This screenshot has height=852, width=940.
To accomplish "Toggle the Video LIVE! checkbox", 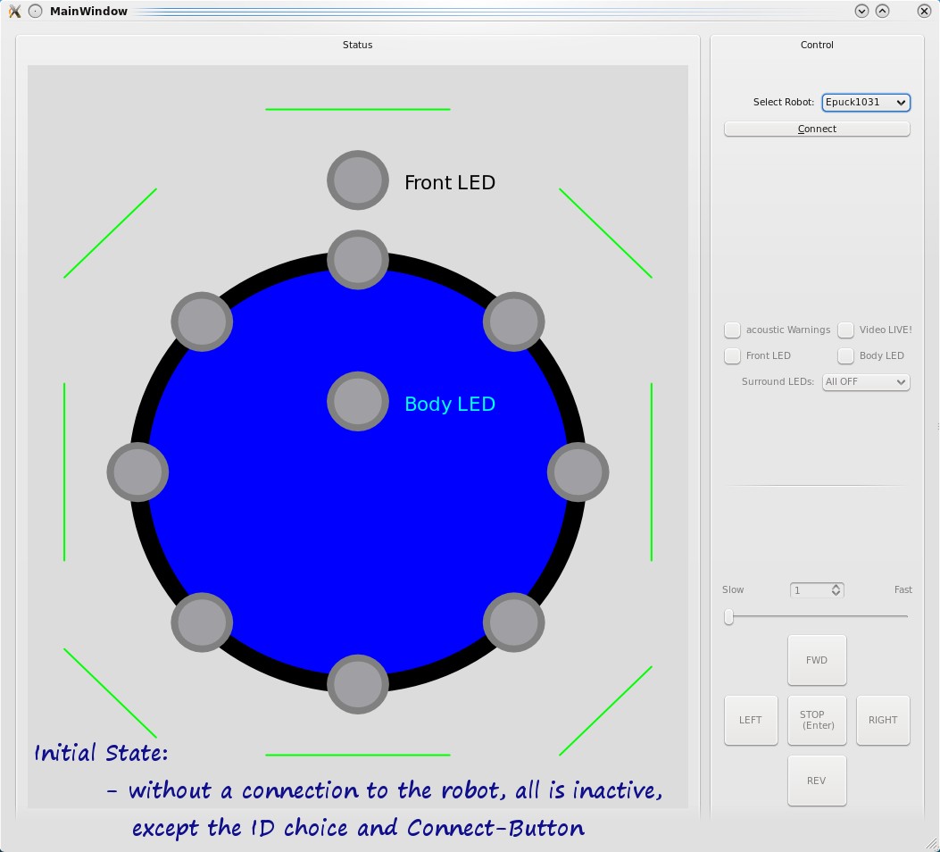I will pyautogui.click(x=846, y=330).
